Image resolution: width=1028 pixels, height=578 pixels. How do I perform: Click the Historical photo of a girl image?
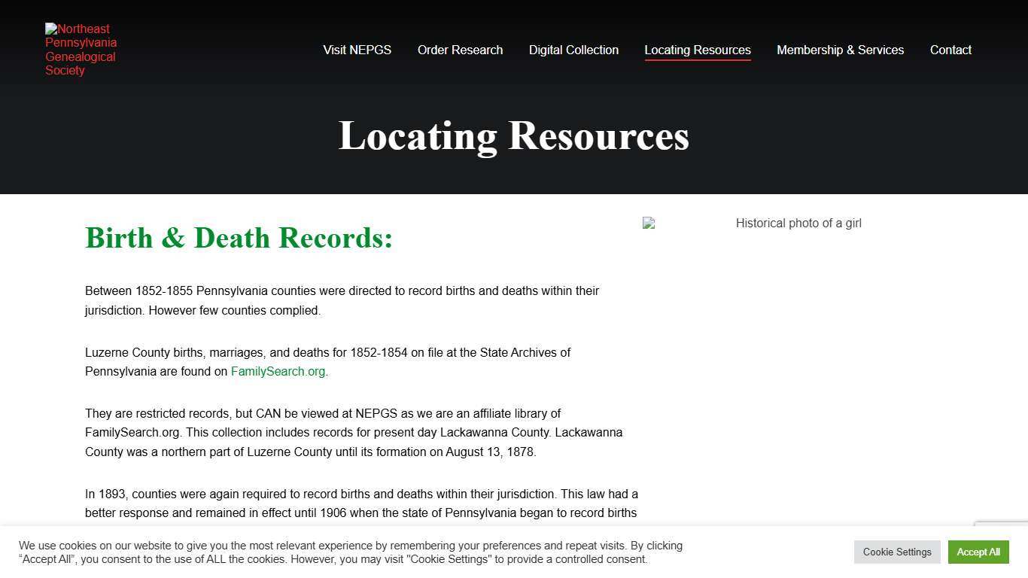click(798, 223)
